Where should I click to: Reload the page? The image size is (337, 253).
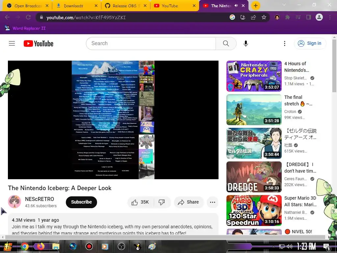tap(28, 17)
